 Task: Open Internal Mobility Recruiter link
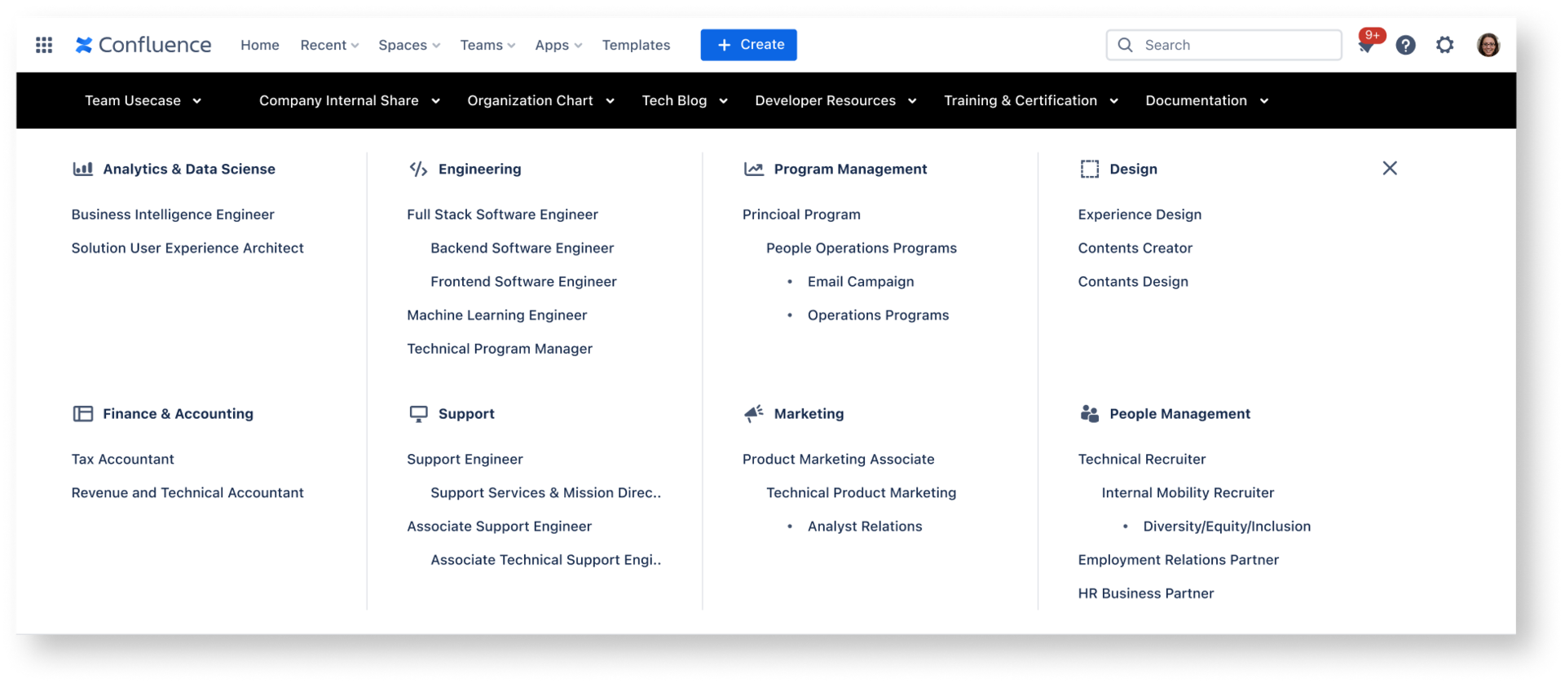[x=1188, y=492]
